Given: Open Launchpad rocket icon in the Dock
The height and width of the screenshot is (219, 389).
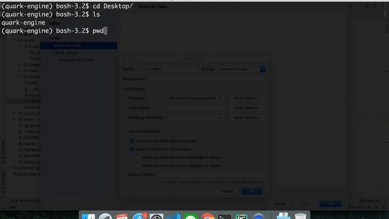Looking at the screenshot, I should 105,217.
